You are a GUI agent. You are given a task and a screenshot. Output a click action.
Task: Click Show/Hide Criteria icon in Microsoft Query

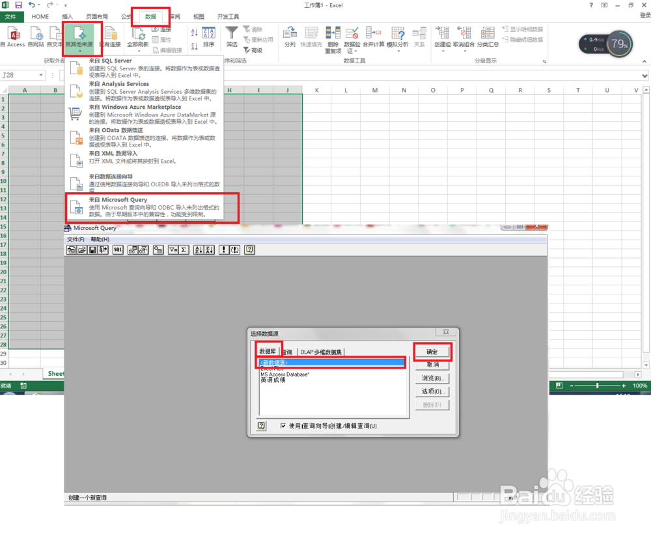coord(143,249)
